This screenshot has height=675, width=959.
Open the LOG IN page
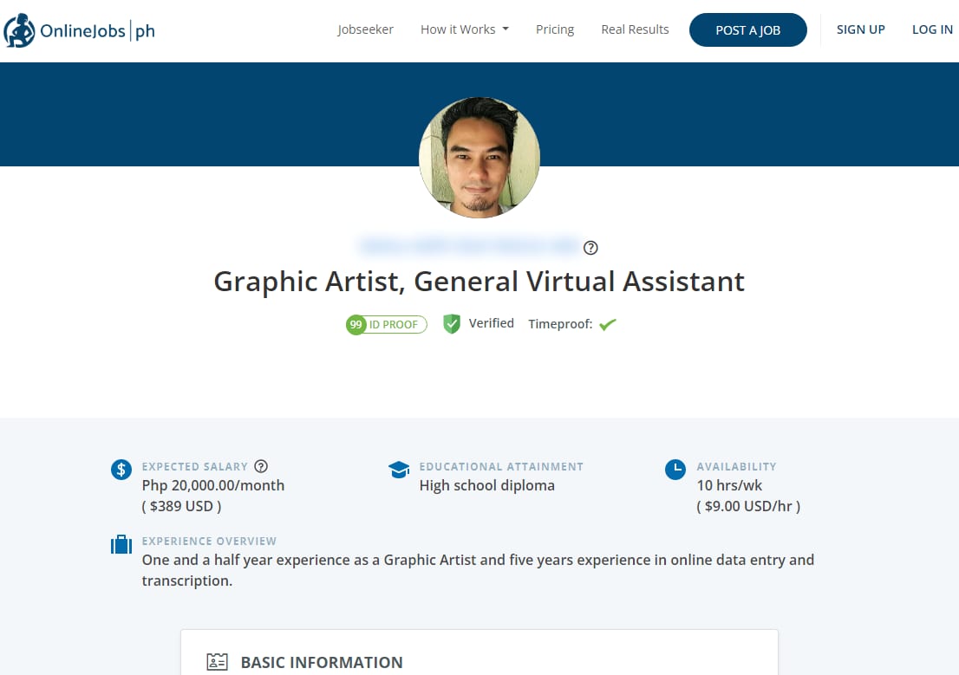[x=932, y=29]
